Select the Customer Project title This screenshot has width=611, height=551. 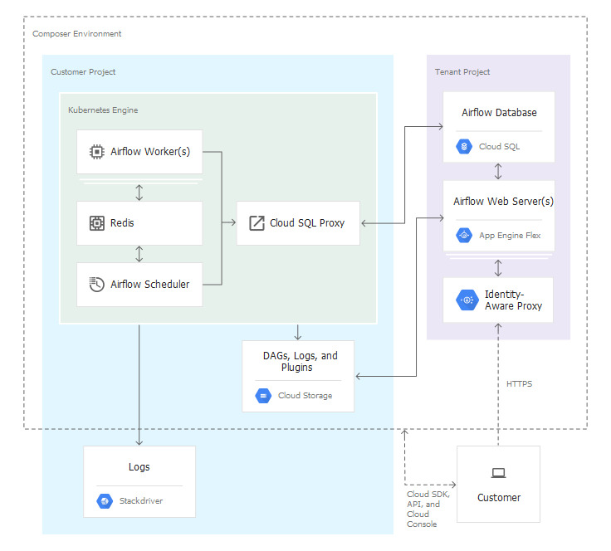(83, 72)
